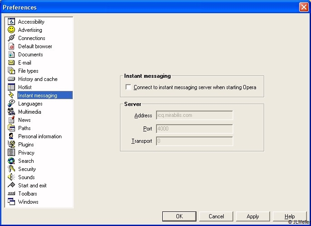
Task: Click the Security keys icon
Action: pyautogui.click(x=11, y=169)
